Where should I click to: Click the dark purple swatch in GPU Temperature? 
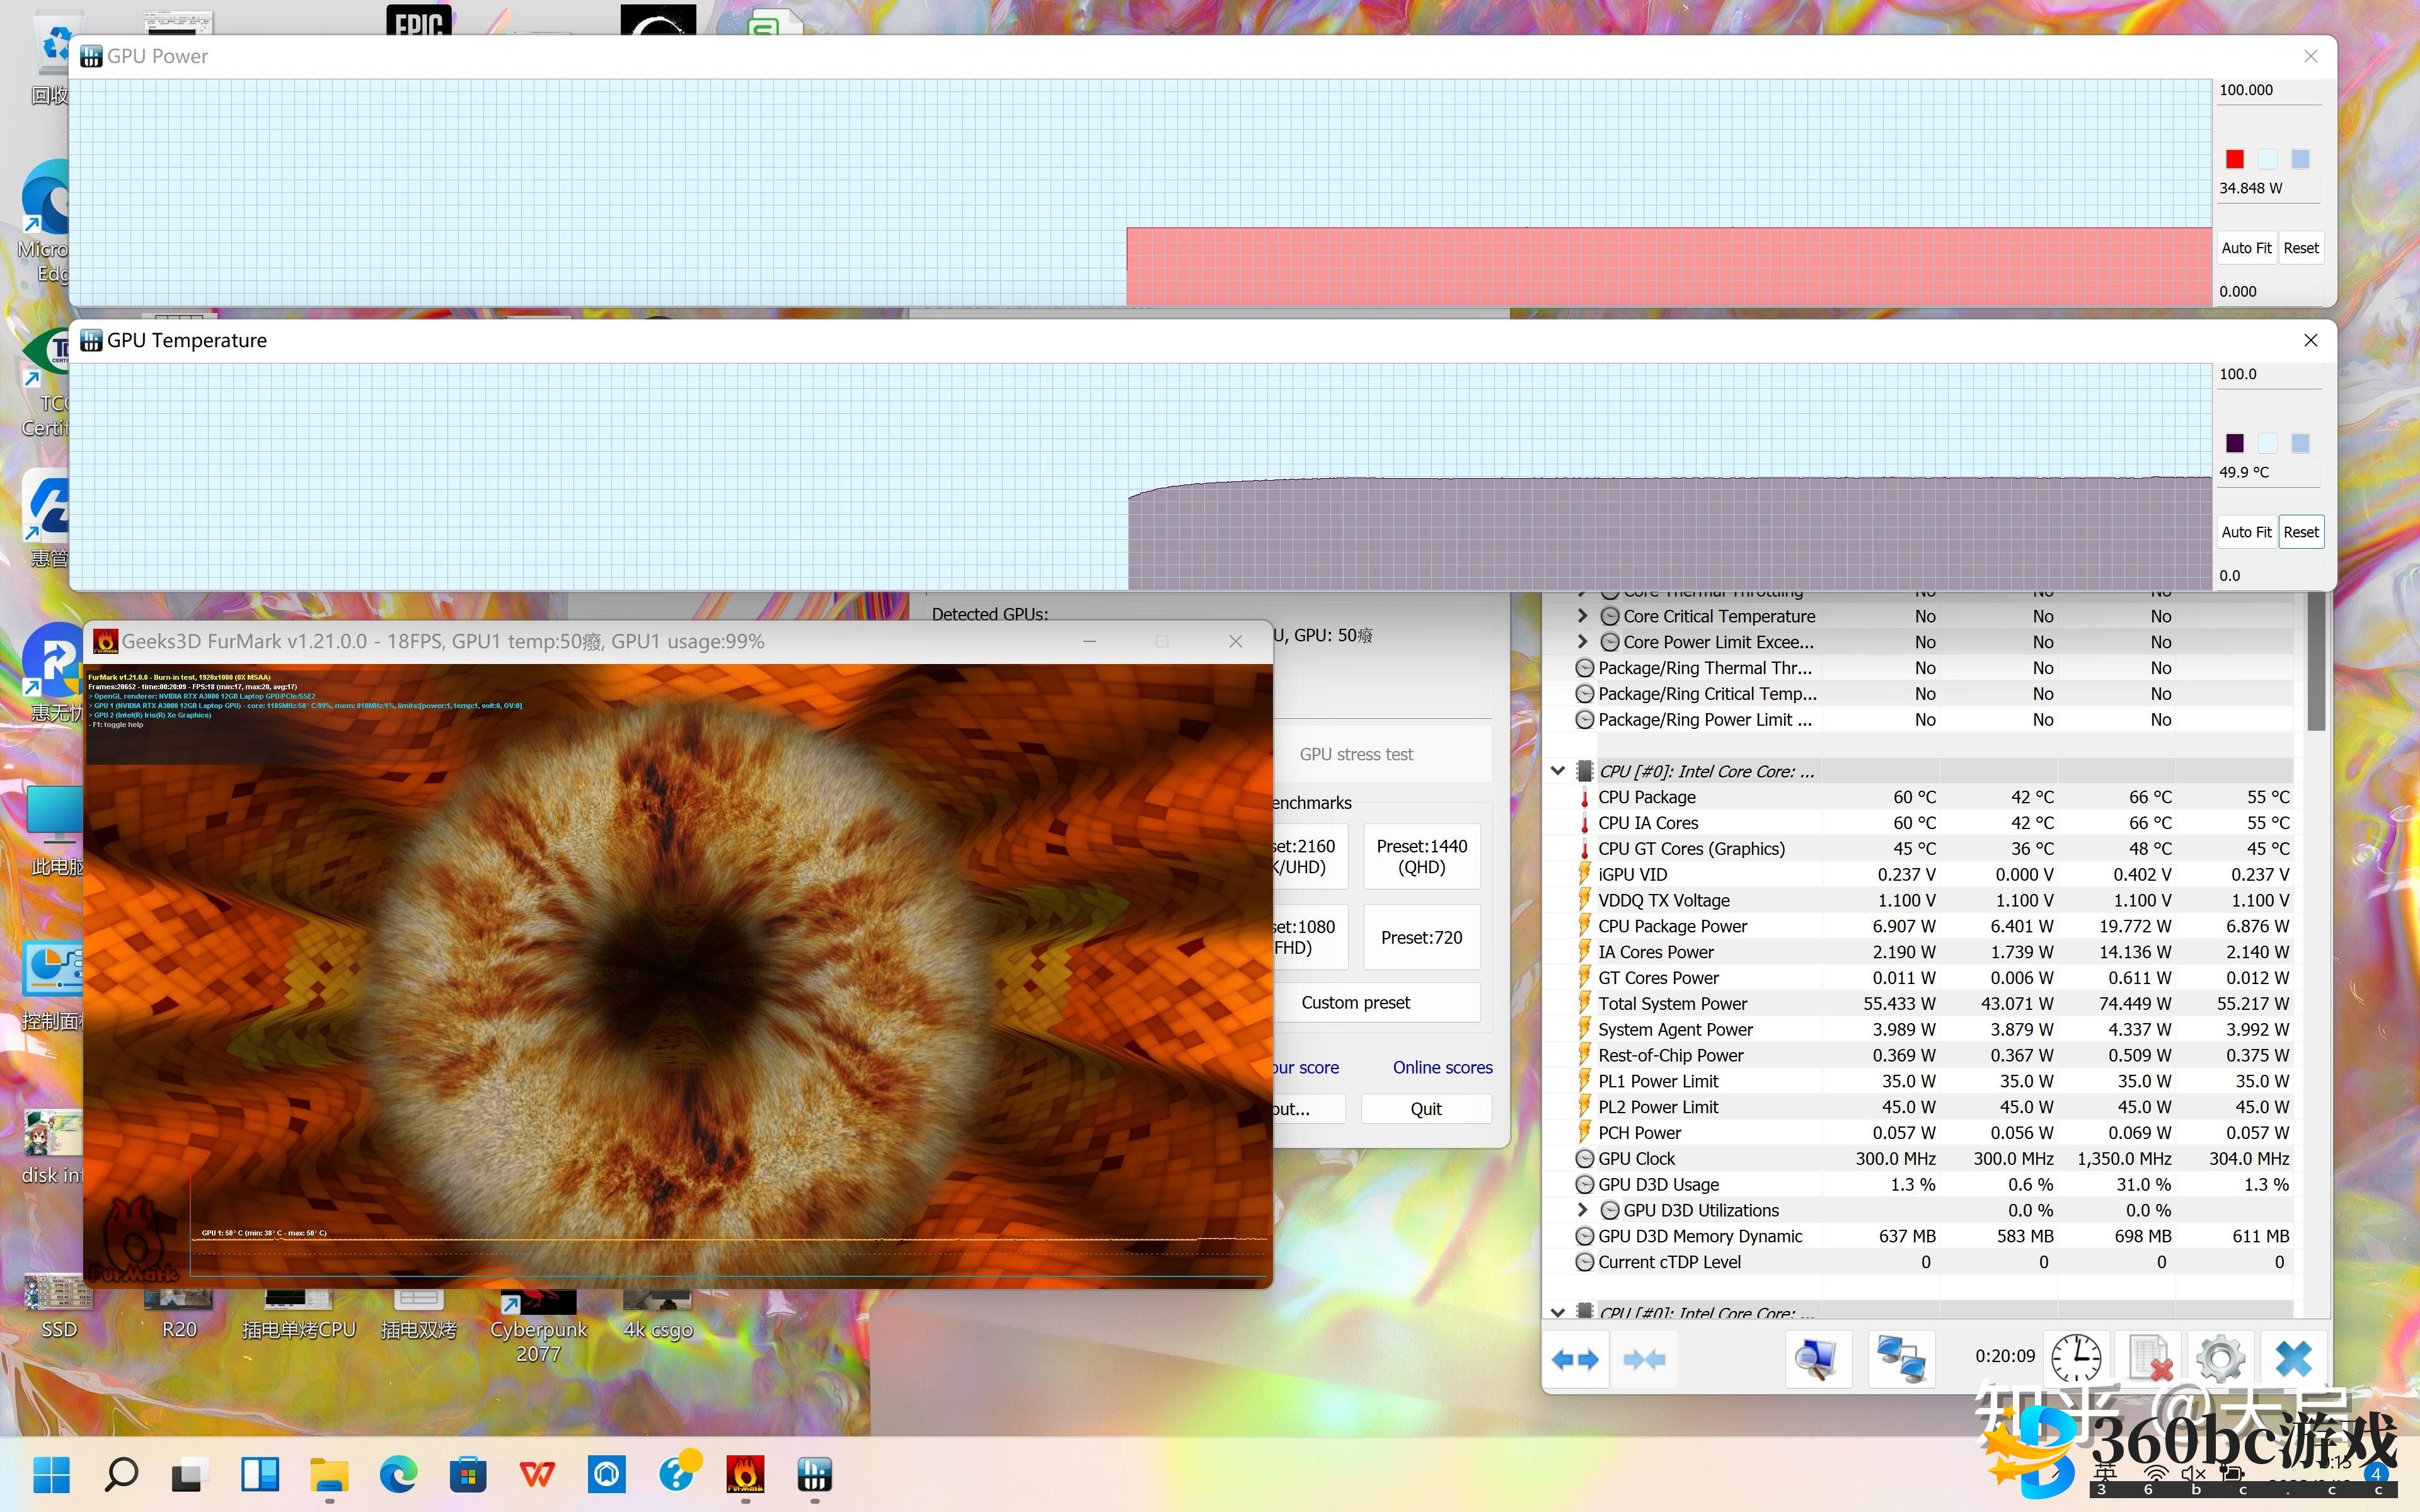pos(2235,443)
